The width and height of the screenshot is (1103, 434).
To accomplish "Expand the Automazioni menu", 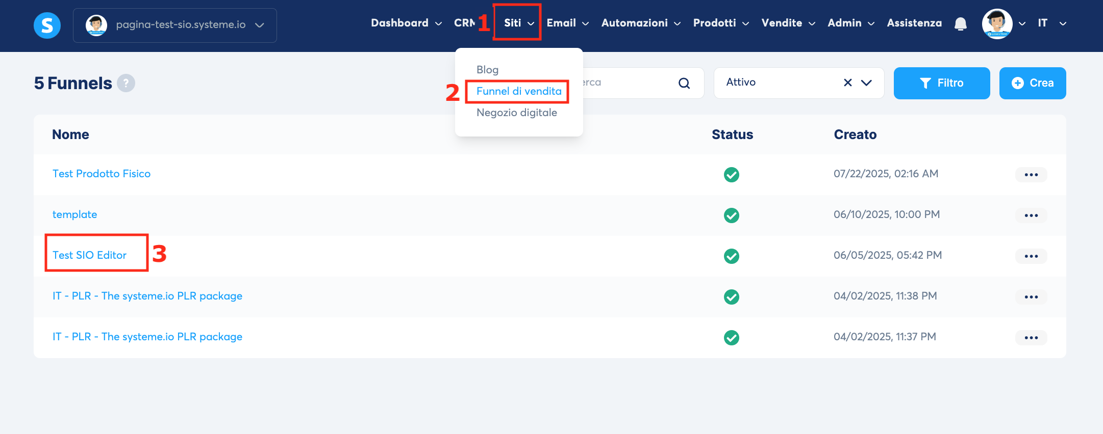I will (x=641, y=23).
